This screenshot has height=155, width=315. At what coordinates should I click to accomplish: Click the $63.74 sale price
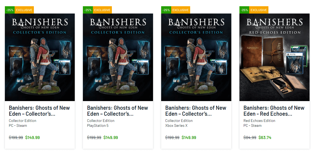[x=265, y=137]
